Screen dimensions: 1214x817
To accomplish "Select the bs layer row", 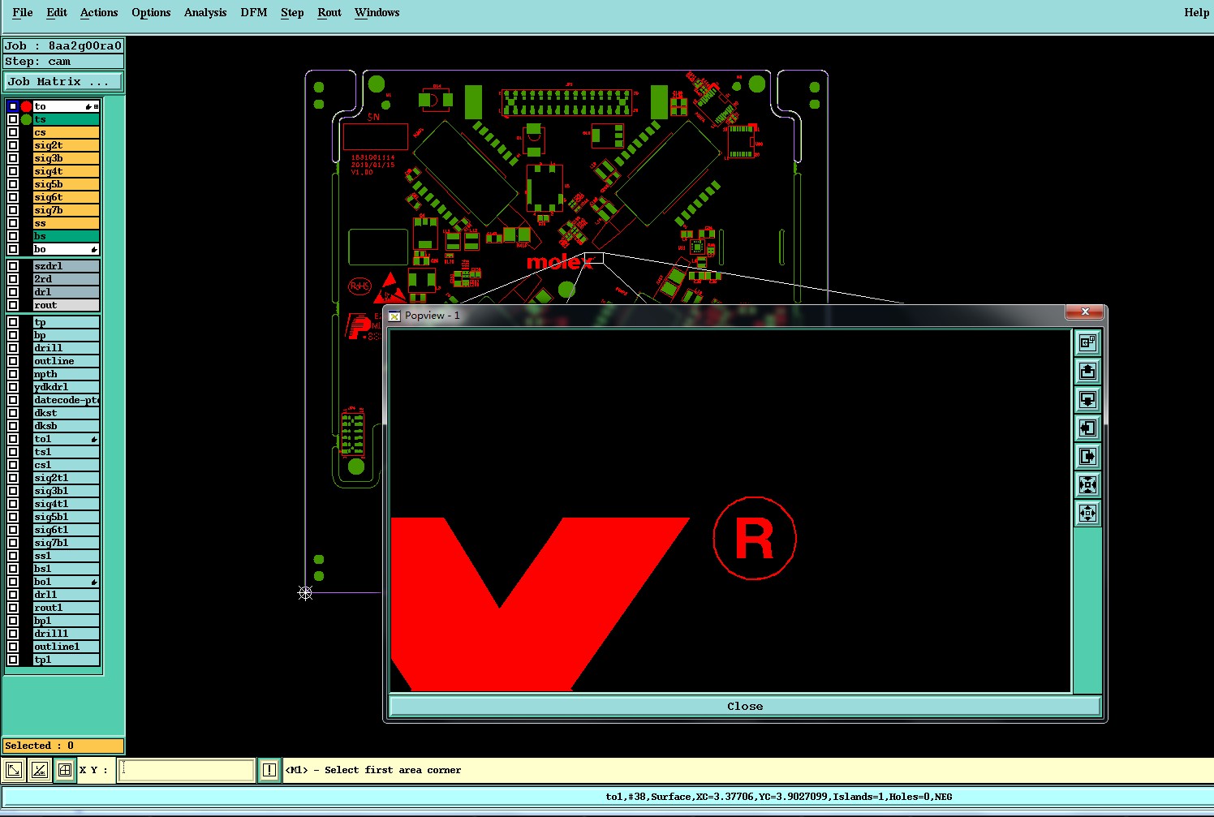I will 66,236.
